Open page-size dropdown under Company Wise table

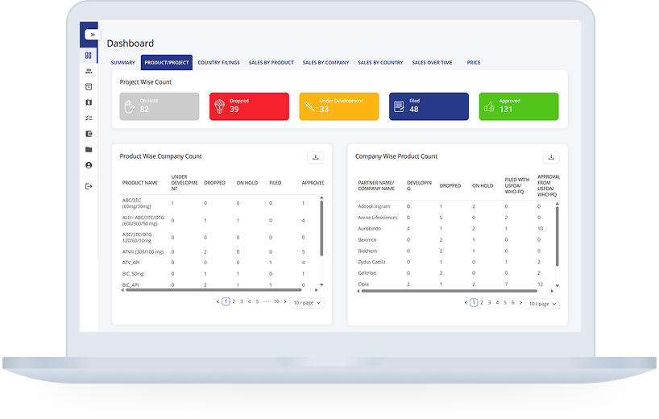542,304
